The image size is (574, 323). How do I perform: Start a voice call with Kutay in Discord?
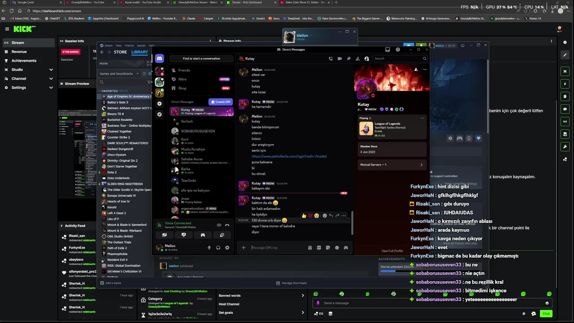(x=330, y=58)
